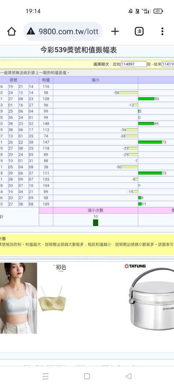Tap the 4G signal indicator
Viewport: 174px width, 387px height.
tap(146, 11)
